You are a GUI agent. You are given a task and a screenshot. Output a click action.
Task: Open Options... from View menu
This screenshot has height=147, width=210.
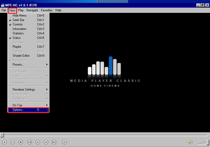click(28, 110)
